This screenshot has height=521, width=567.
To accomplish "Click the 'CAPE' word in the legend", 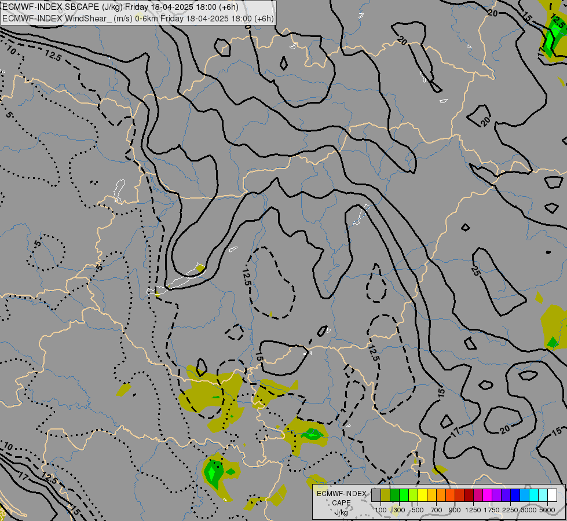I will pos(341,503).
